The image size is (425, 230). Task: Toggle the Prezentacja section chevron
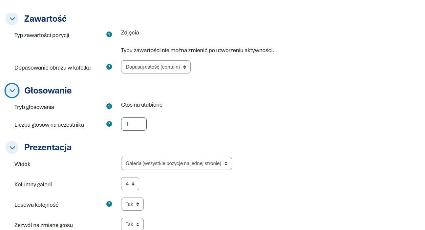pyautogui.click(x=12, y=147)
